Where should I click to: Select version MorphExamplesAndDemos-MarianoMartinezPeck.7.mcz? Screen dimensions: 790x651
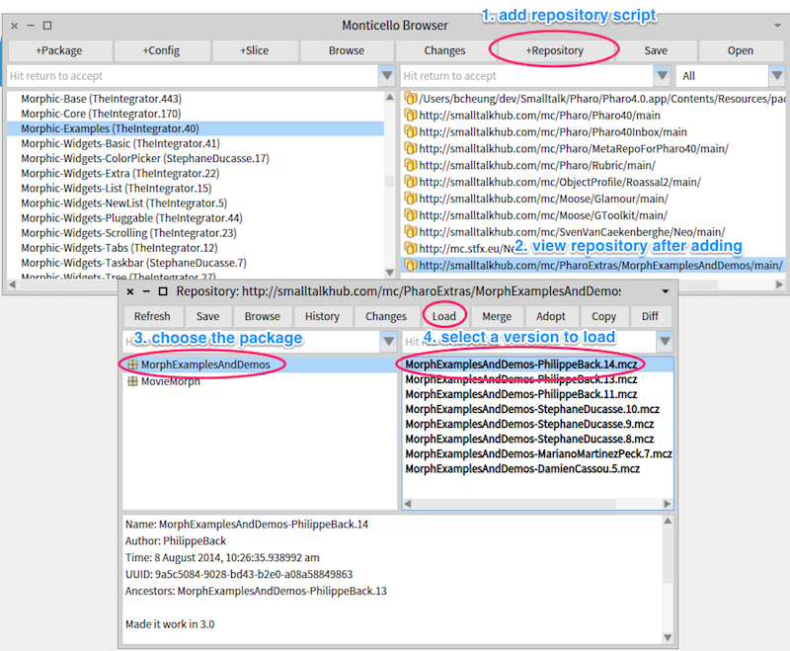537,453
